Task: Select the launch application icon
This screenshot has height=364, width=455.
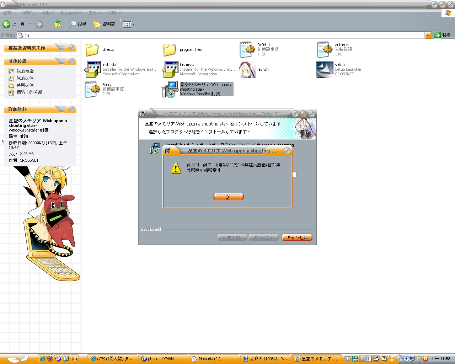Action: [x=247, y=70]
